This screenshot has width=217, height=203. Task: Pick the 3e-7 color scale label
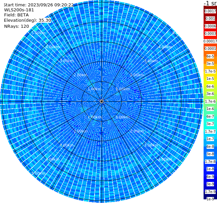[x=210, y=124]
